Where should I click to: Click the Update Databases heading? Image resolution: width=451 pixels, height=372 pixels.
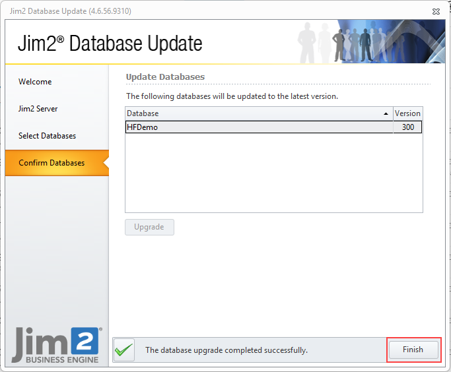165,77
